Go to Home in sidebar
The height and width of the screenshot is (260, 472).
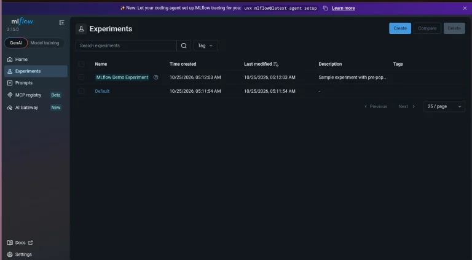click(36, 60)
